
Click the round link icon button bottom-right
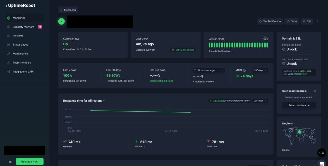tap(322, 153)
